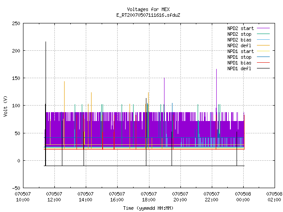283x212 pixels.
Task: Click the red NPD1 bias legend line
Action: (x=264, y=63)
